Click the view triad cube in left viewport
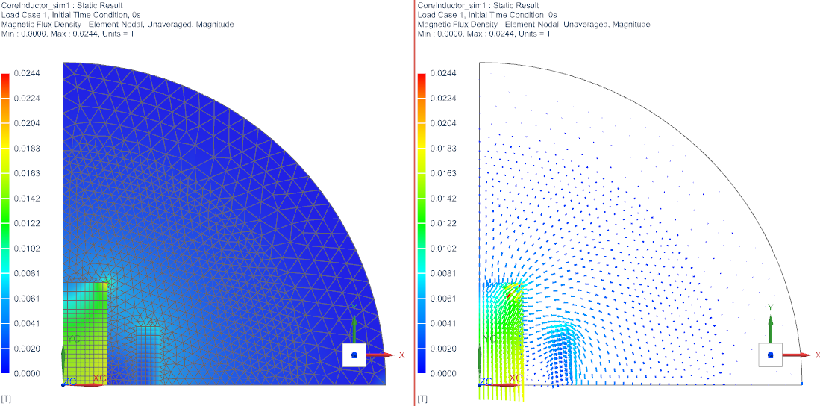The width and height of the screenshot is (820, 406). (354, 355)
